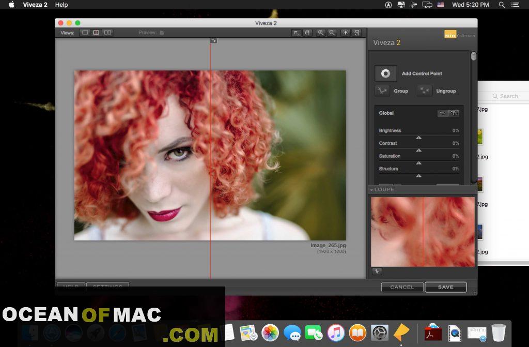
Task: Toggle the Preview checkbox
Action: pos(162,33)
